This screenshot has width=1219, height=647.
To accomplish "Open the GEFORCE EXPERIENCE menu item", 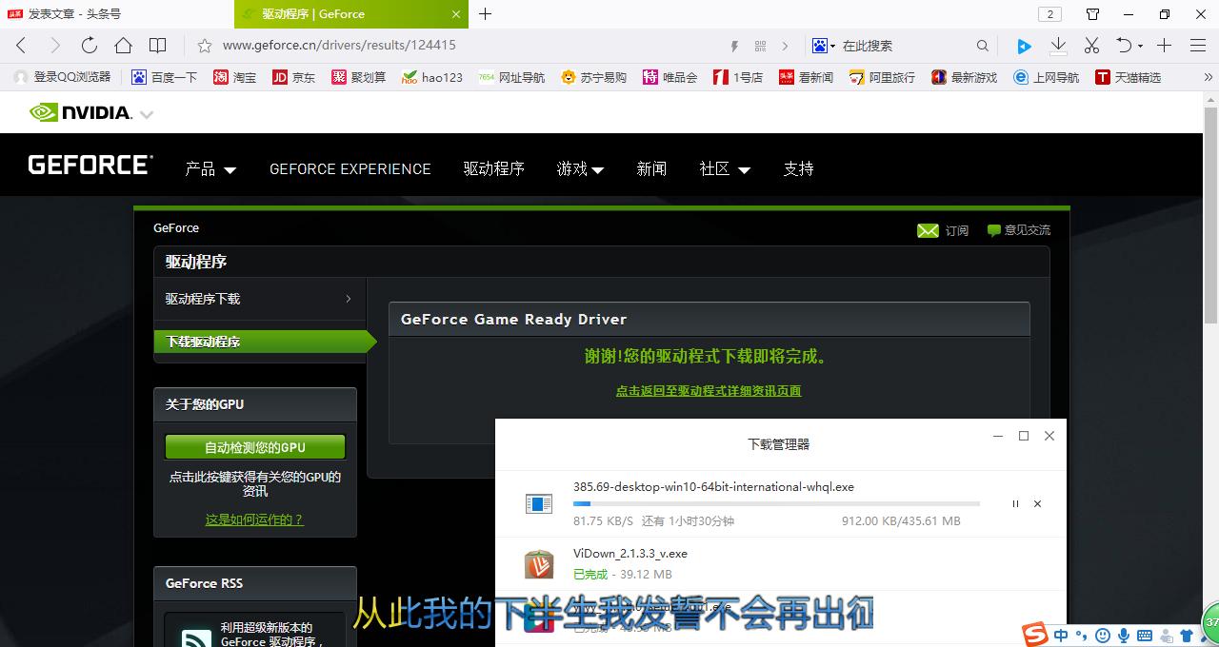I will pos(349,168).
